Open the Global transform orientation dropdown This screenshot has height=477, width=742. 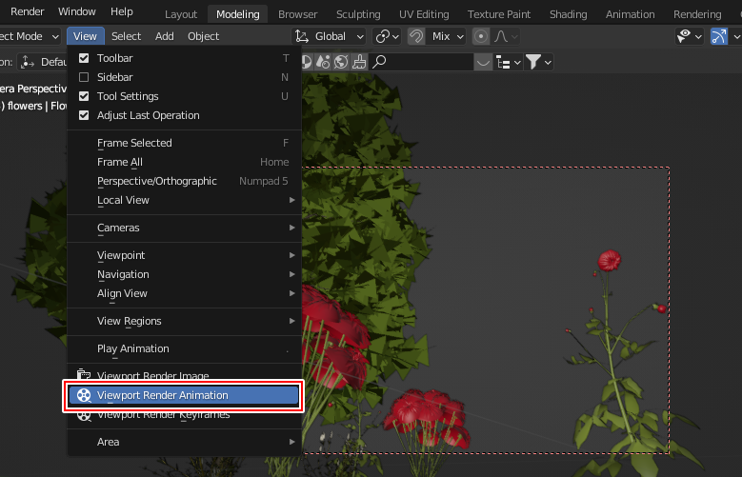click(330, 36)
